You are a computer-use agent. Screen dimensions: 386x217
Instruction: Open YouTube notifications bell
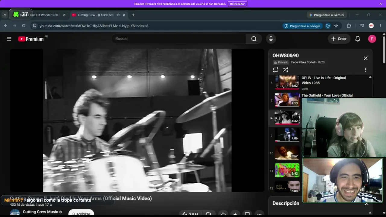[358, 39]
